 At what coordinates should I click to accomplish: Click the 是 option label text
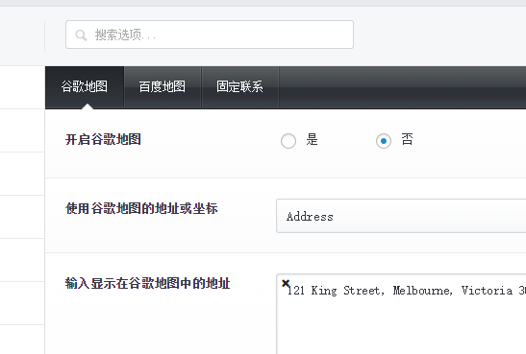tap(312, 139)
